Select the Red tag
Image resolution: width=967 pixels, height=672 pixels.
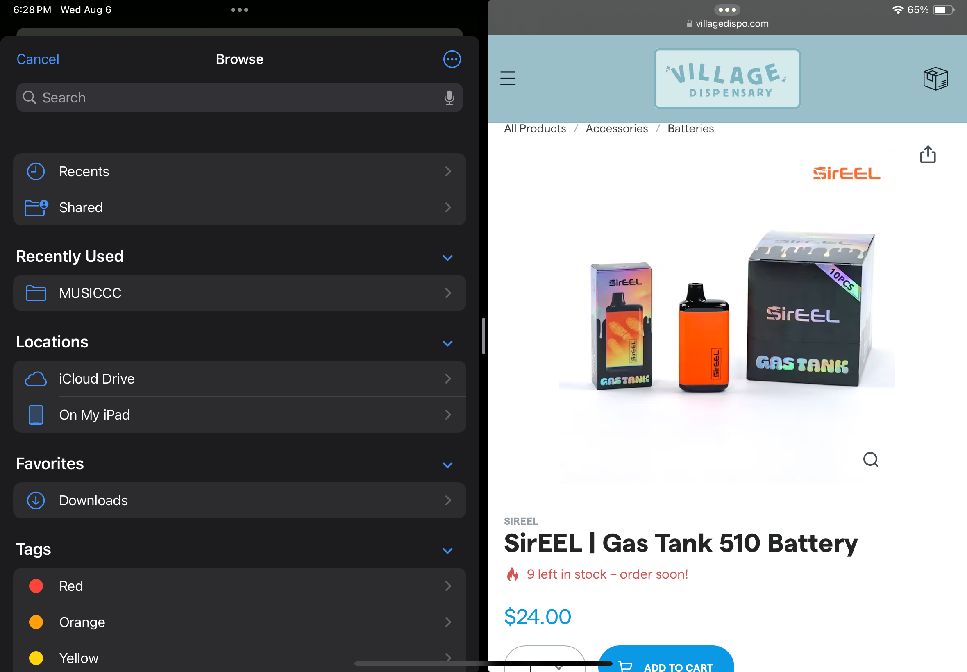[x=240, y=586]
